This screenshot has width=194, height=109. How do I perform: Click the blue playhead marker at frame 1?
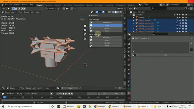[5, 97]
